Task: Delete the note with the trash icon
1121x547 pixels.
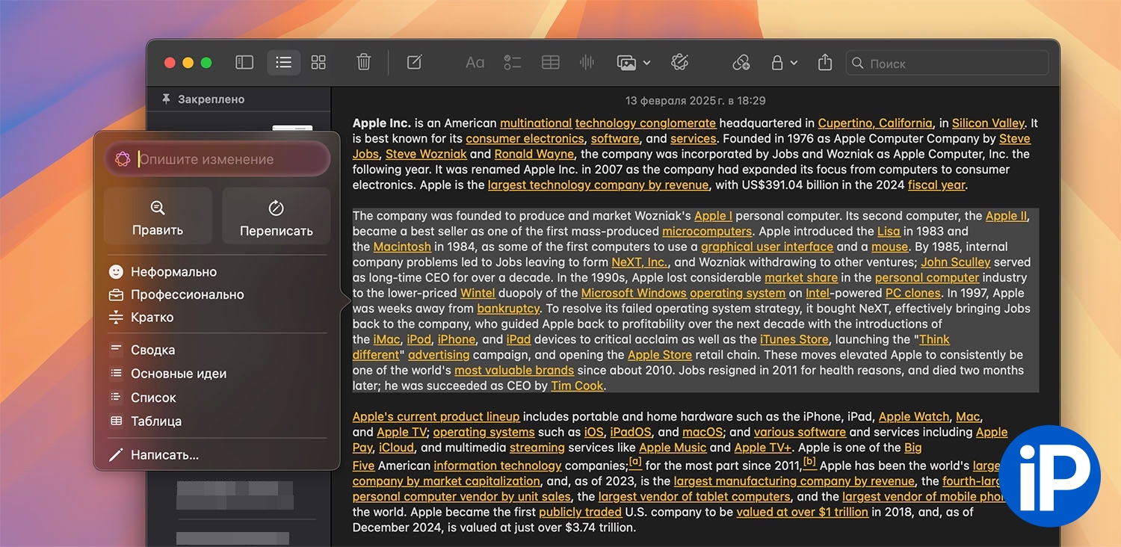Action: pyautogui.click(x=364, y=62)
